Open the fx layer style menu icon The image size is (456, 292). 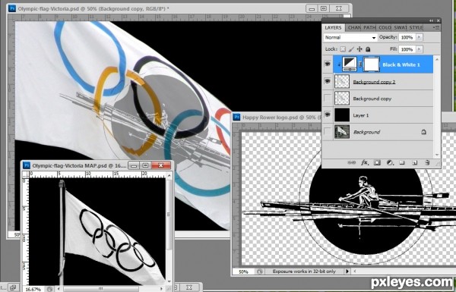[x=365, y=163]
